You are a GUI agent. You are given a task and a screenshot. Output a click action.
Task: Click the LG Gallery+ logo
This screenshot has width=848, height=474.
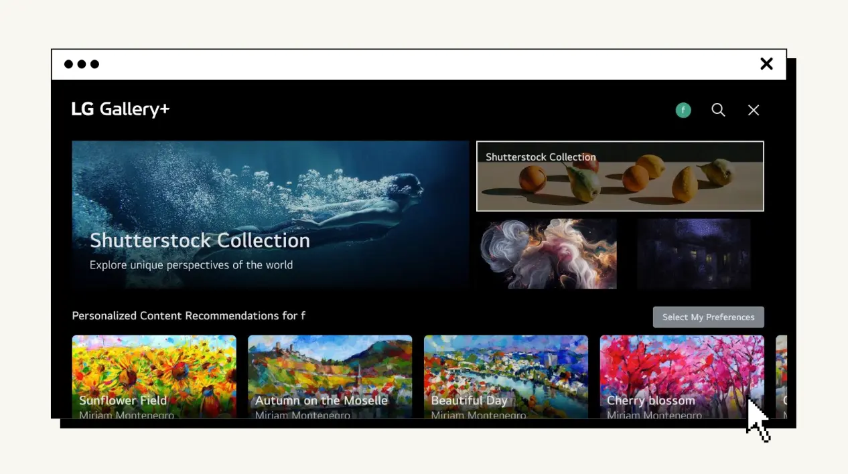[x=121, y=109]
